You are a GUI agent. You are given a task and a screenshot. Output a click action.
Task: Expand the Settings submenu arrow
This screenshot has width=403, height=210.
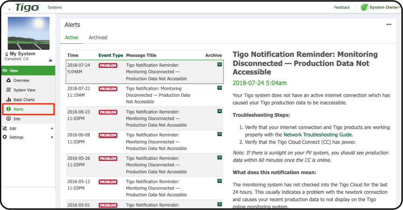point(52,137)
